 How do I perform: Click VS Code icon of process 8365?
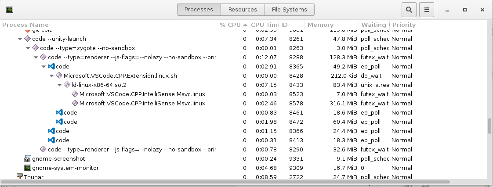point(51,66)
